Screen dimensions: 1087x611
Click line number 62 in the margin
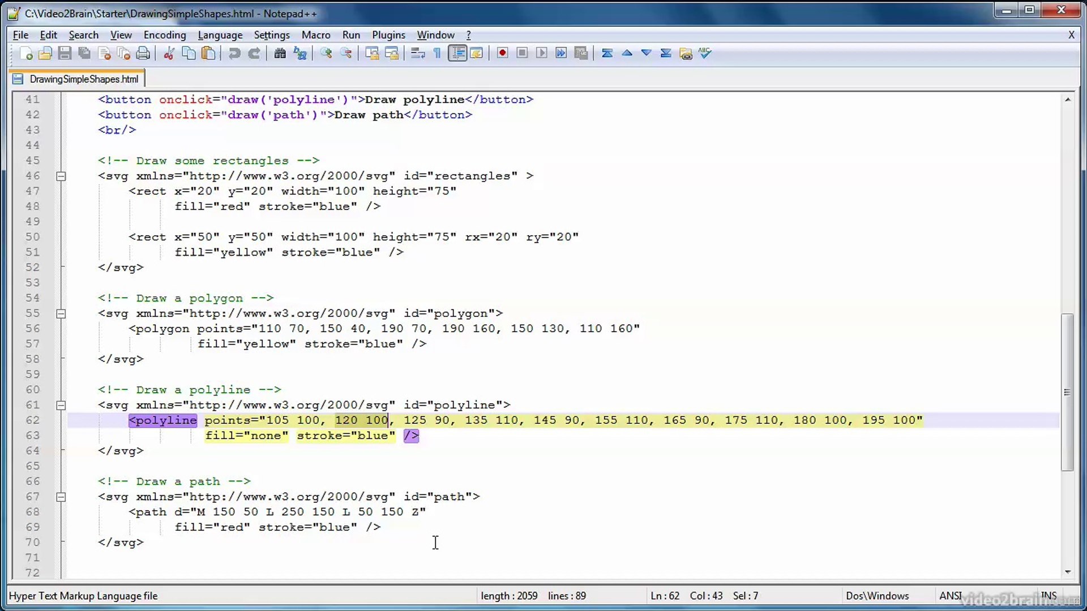point(33,420)
